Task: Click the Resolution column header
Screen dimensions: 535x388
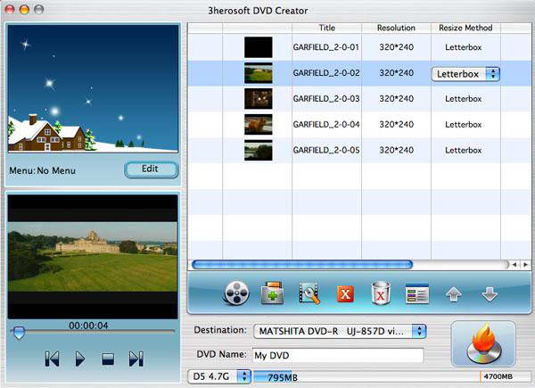Action: click(x=396, y=28)
